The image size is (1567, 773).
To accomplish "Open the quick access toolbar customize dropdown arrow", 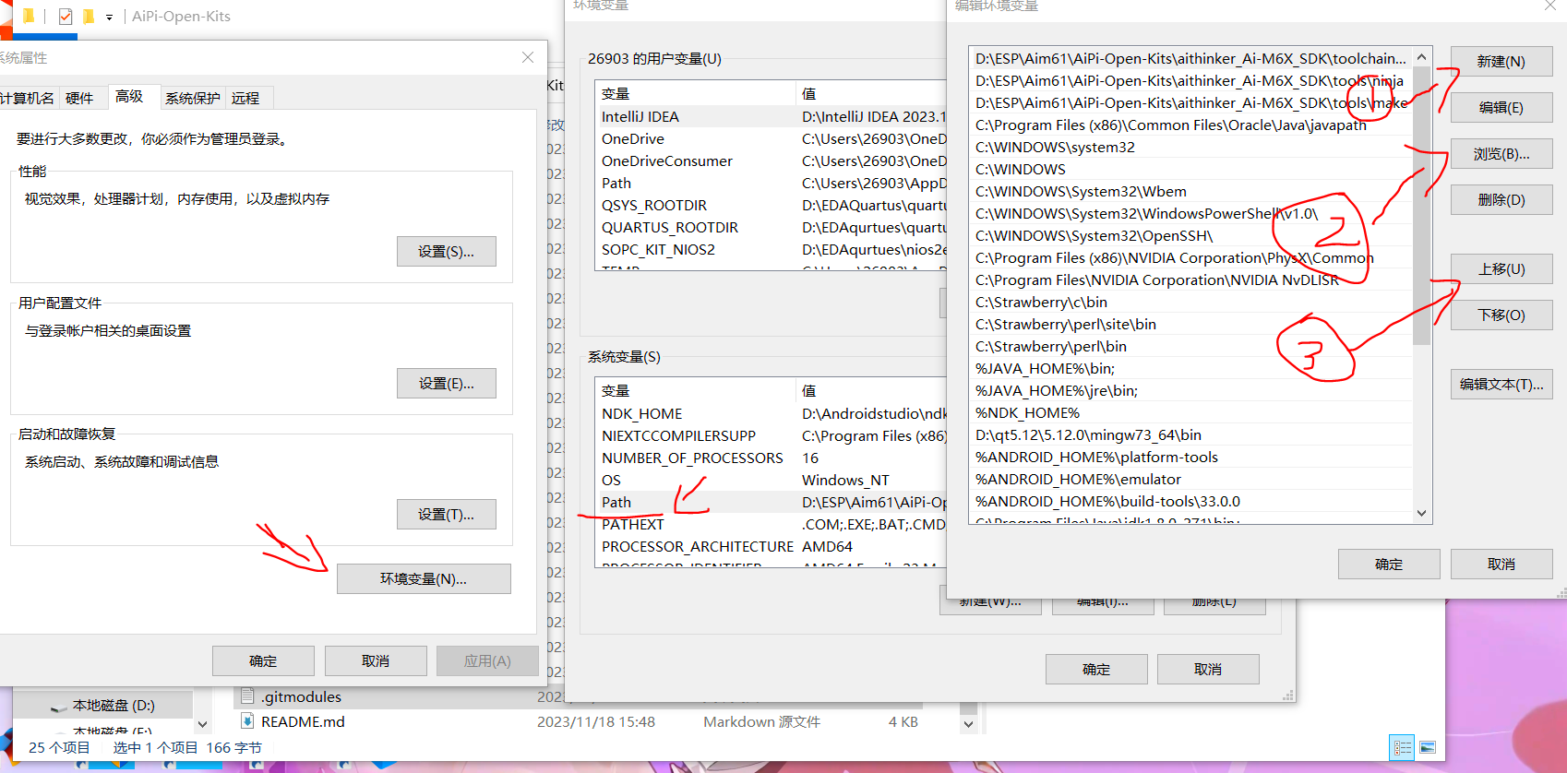I will [109, 17].
